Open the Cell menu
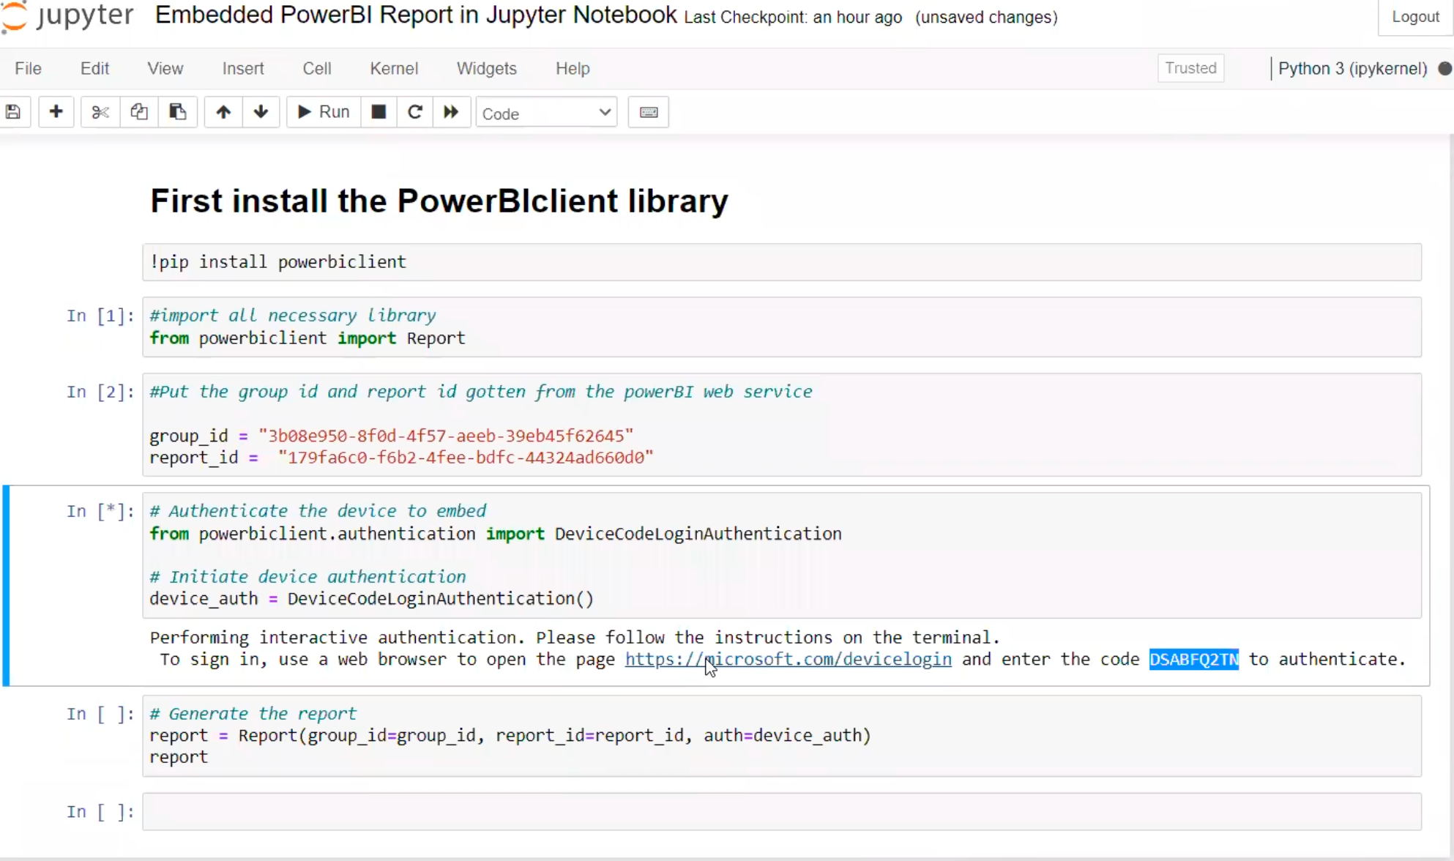Viewport: 1454px width, 861px height. point(317,68)
